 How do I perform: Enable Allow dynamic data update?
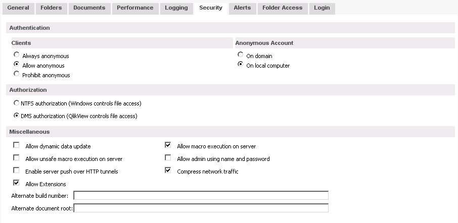16,146
